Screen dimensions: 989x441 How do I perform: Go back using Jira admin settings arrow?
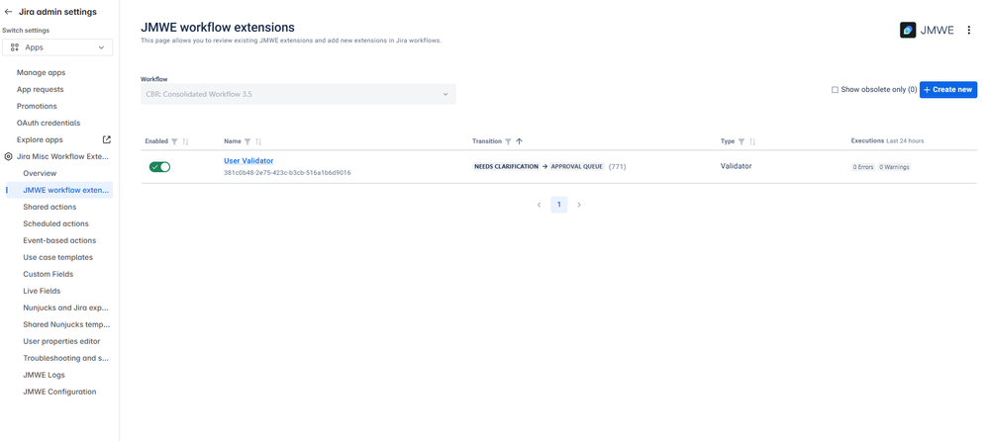(x=8, y=11)
